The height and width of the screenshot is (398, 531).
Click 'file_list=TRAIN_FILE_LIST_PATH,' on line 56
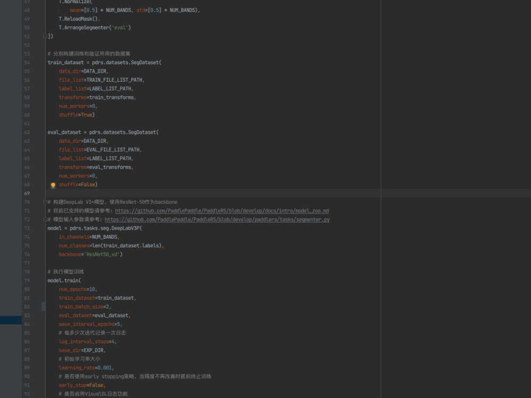[101, 80]
